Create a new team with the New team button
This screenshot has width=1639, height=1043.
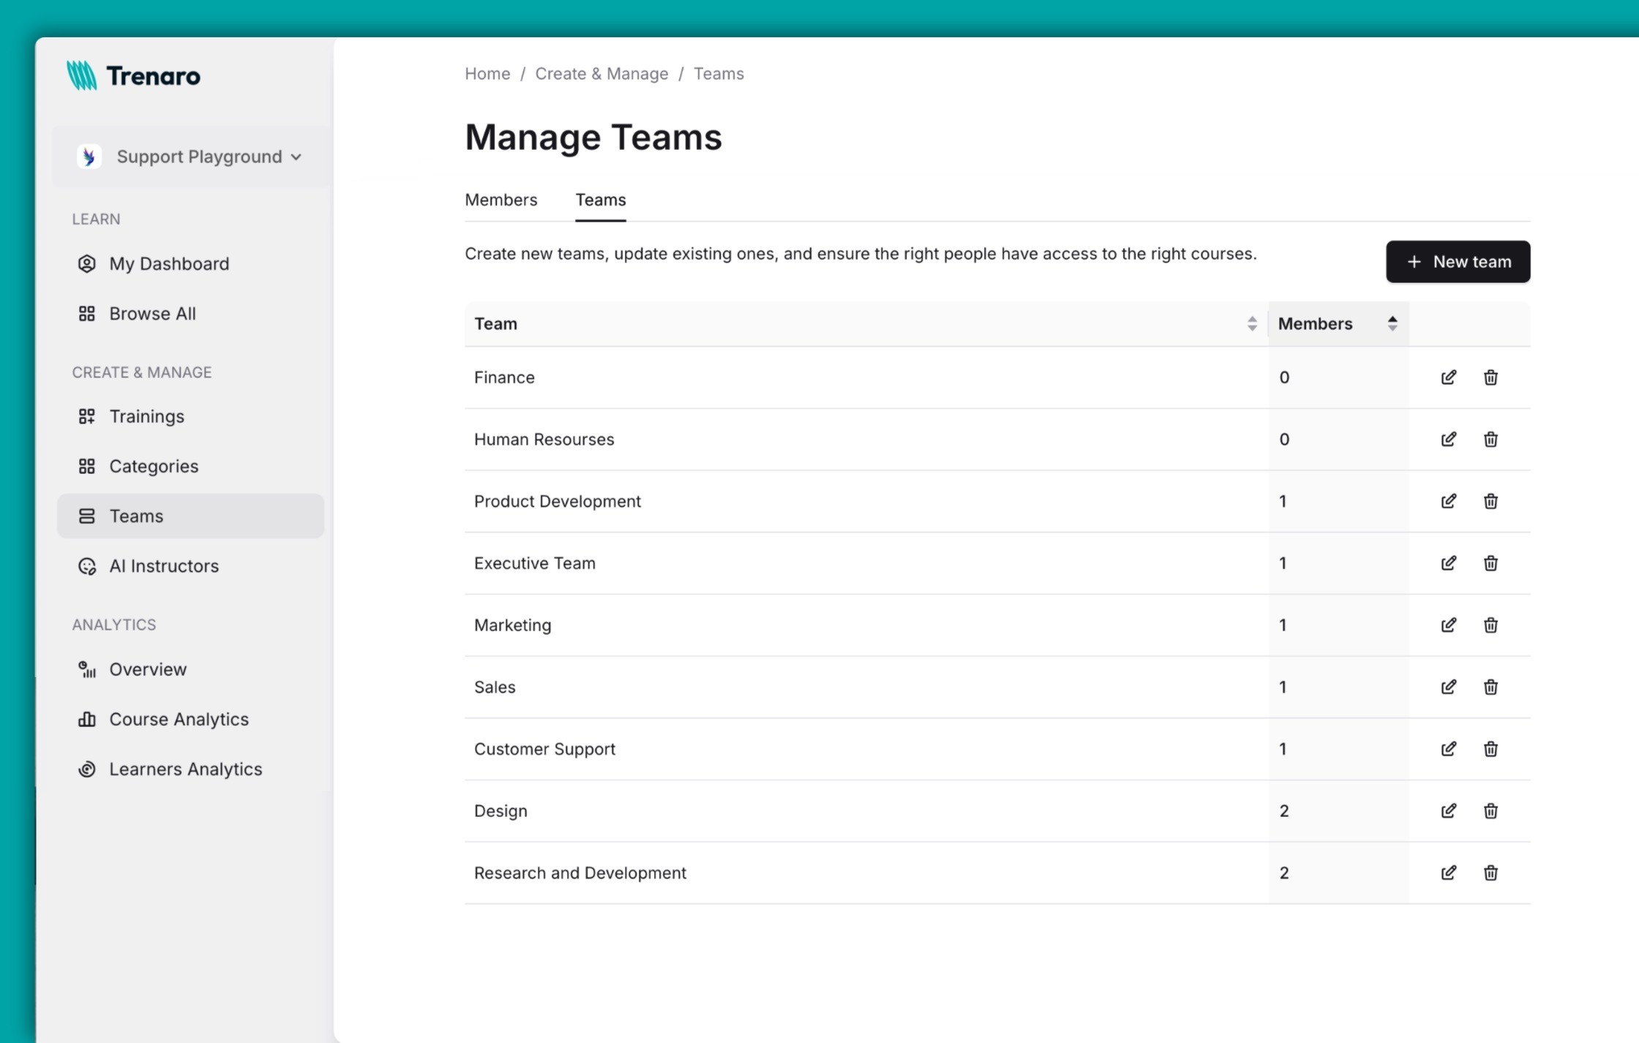(1458, 261)
